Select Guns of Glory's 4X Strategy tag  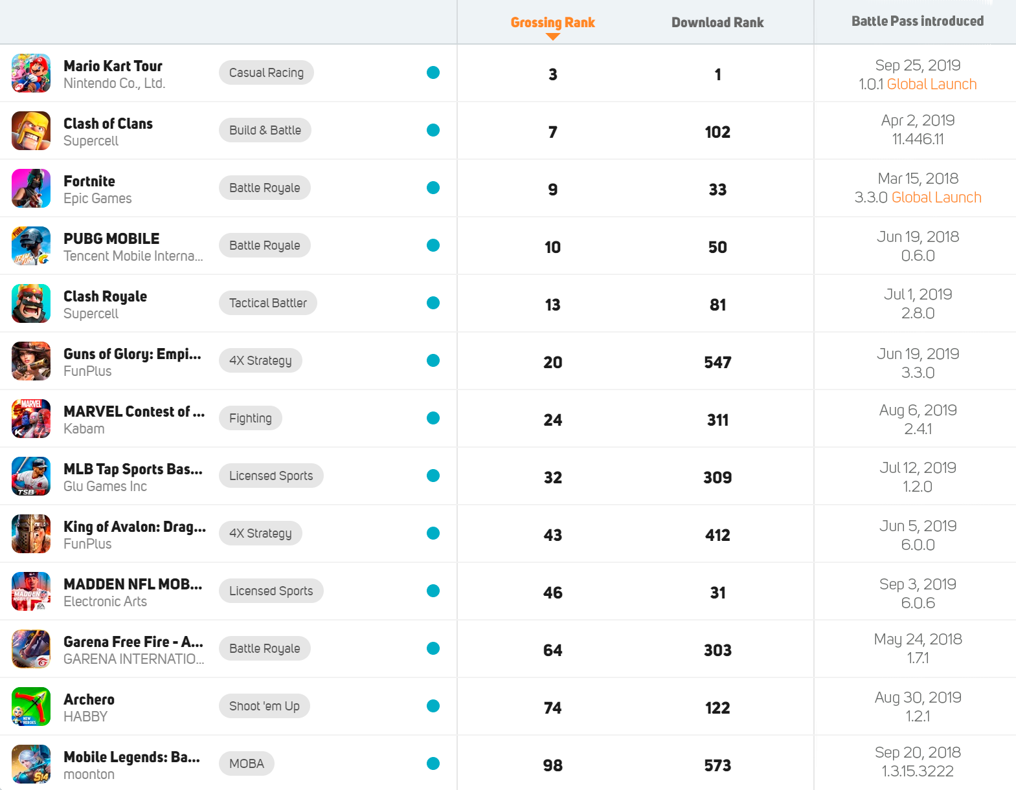pos(260,360)
